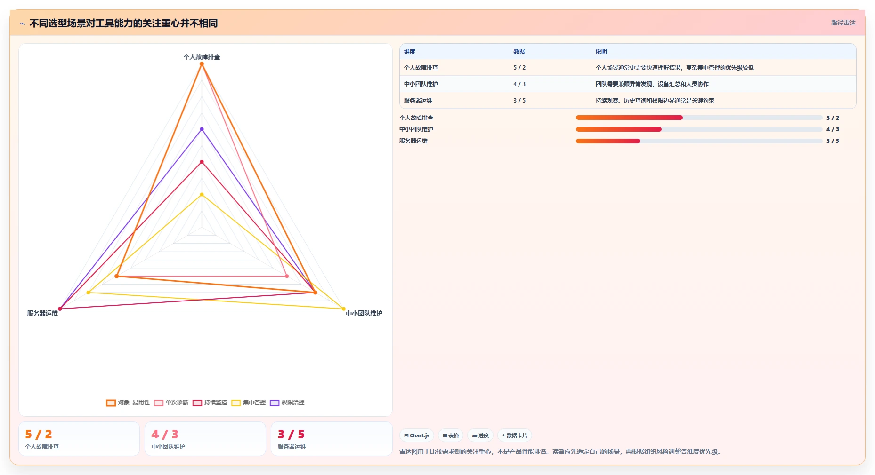The image size is (875, 475).
Task: Click yellow data point on 服务器运维 axis
Action: tap(88, 293)
